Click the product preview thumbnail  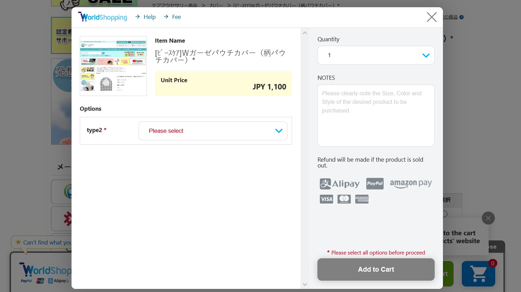click(x=113, y=66)
